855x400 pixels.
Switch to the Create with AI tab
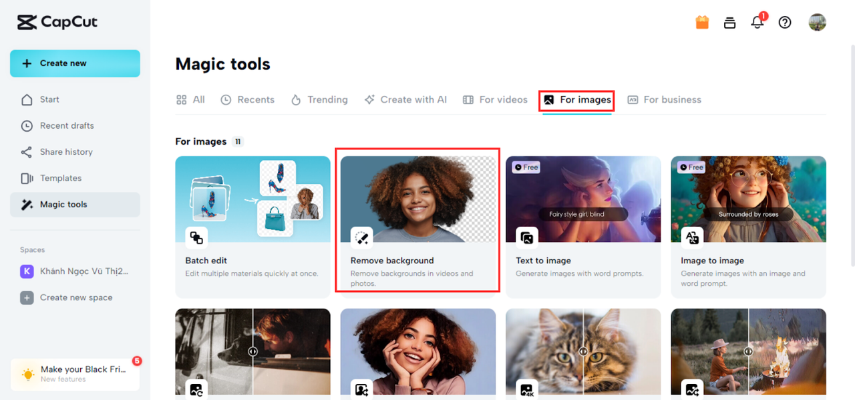(405, 100)
